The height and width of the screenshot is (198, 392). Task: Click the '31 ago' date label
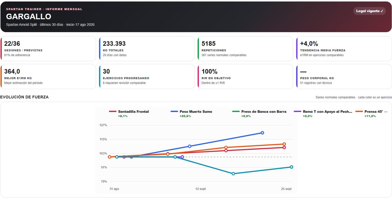coord(114,189)
